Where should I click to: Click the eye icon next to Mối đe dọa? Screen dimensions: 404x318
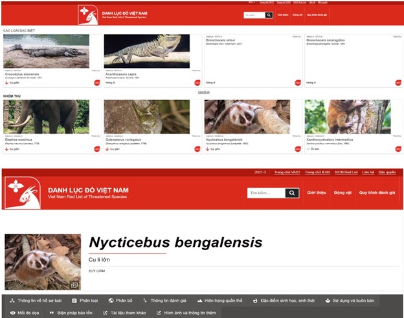point(12,312)
